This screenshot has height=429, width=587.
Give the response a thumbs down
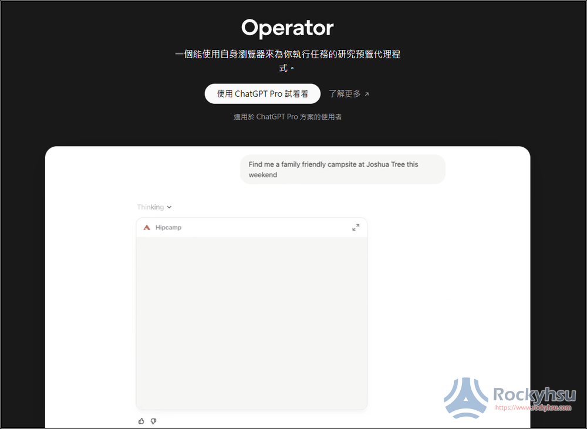coord(153,421)
